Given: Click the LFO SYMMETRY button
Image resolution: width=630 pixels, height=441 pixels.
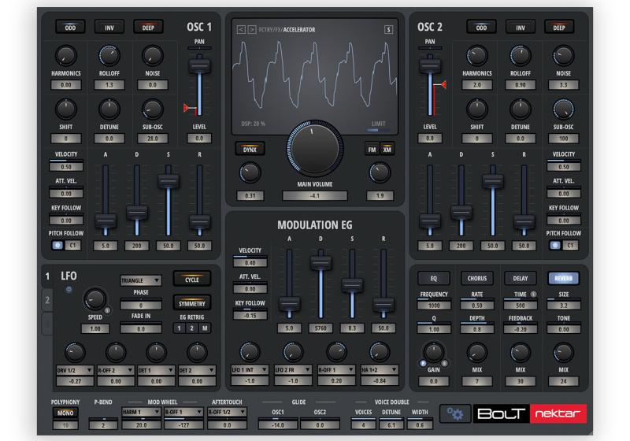Looking at the screenshot, I should pyautogui.click(x=192, y=303).
